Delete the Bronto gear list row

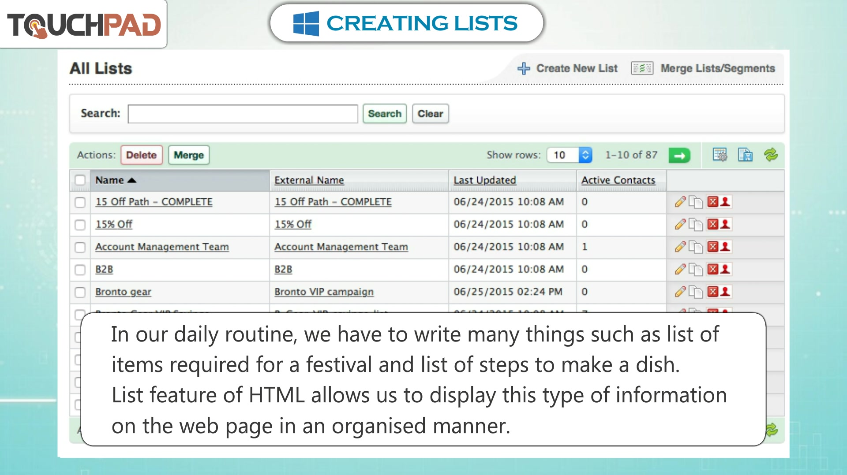(x=712, y=292)
